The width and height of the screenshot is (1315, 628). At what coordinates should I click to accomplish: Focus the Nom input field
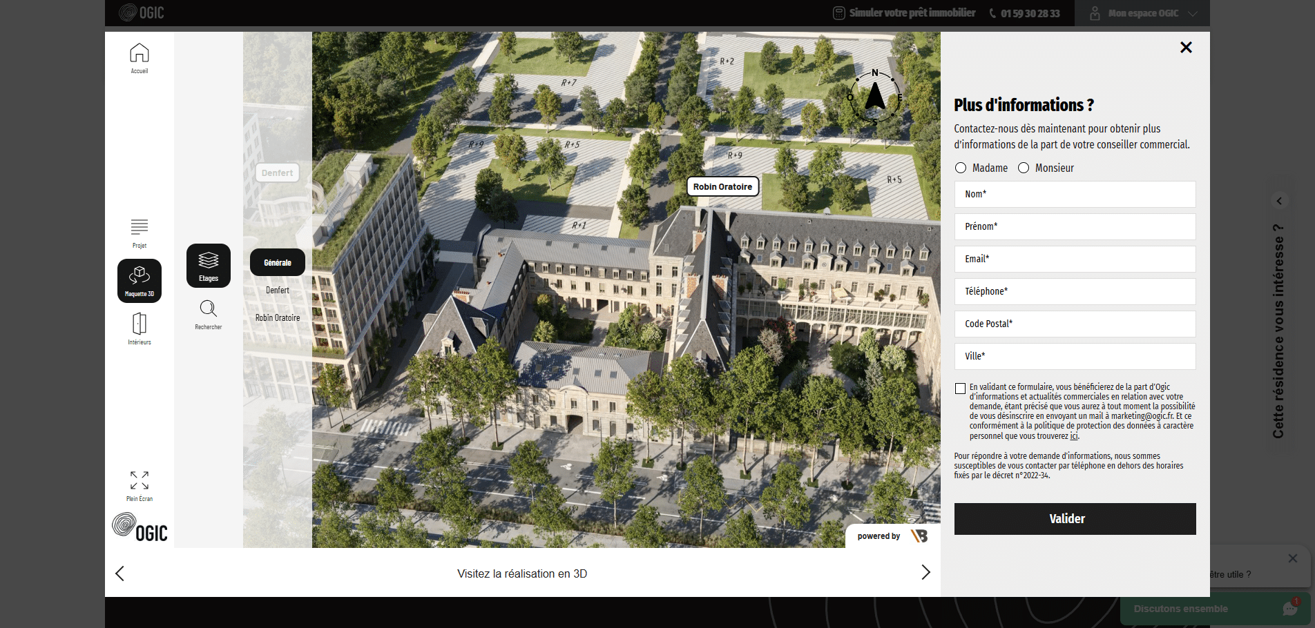click(1075, 194)
